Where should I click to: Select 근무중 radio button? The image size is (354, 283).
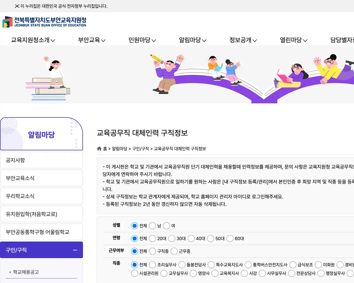174,251
